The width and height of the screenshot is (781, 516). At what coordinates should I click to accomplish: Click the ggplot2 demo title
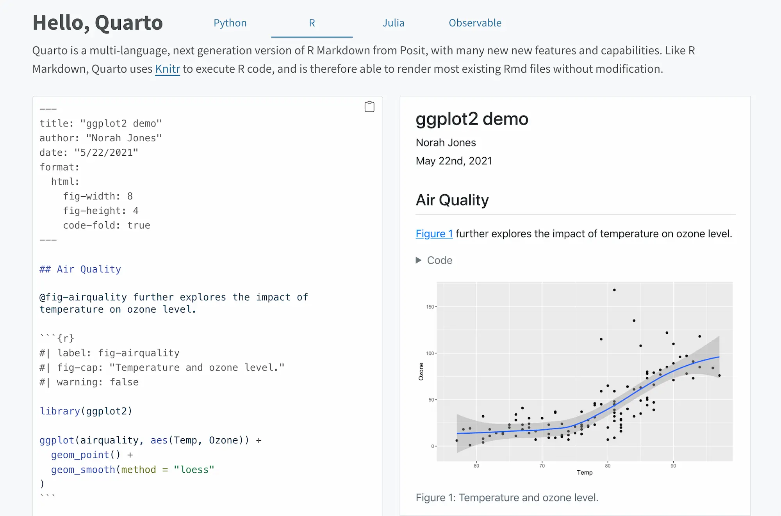(x=472, y=119)
